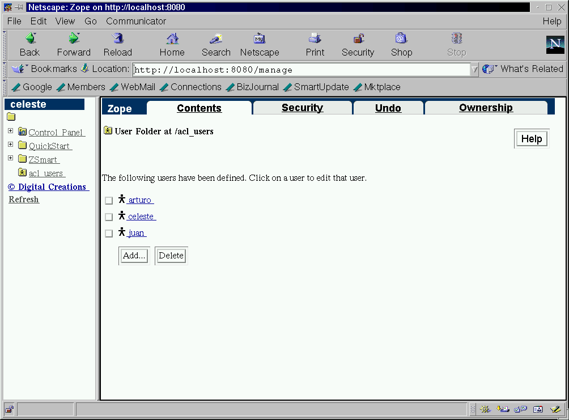Open the Google personal toolbar bookmark
Viewport: 569px width, 420px height.
[32, 87]
